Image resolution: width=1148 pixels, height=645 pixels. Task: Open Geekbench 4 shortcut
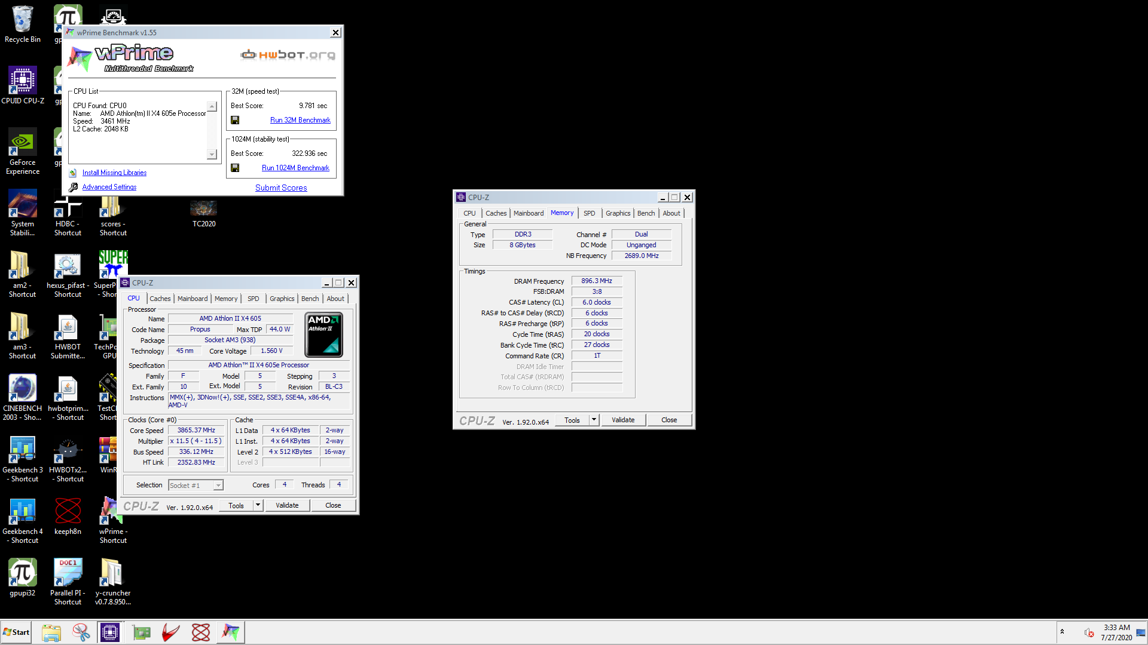23,521
